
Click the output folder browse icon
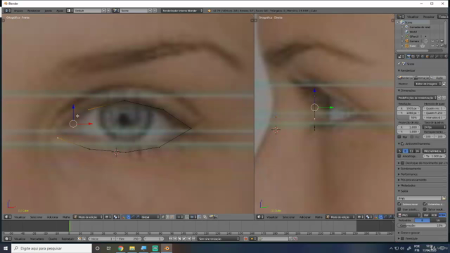click(444, 198)
